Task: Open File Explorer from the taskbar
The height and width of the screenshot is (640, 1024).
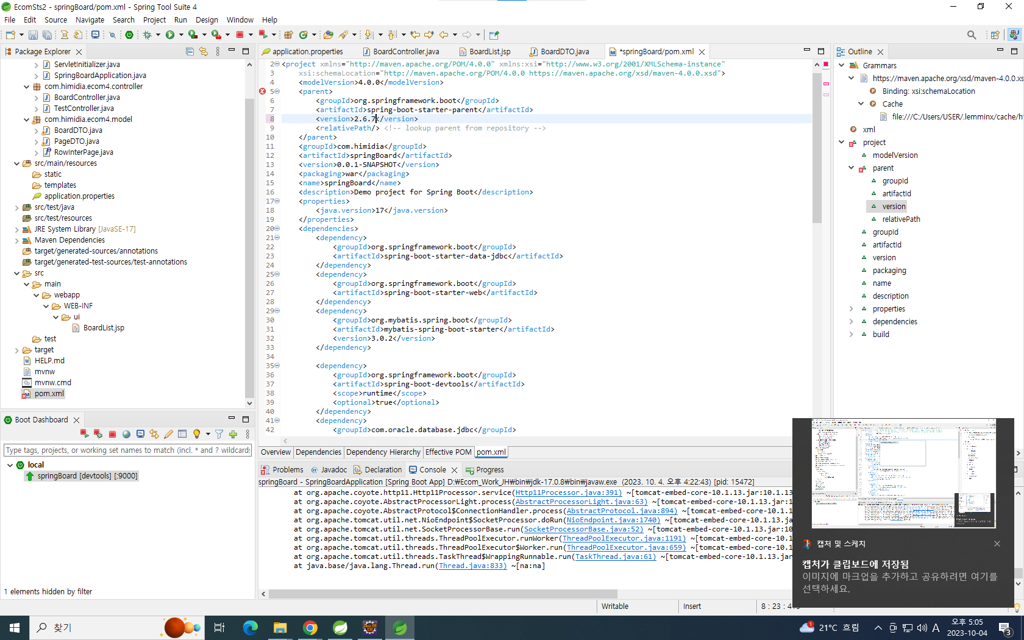Action: coord(280,628)
